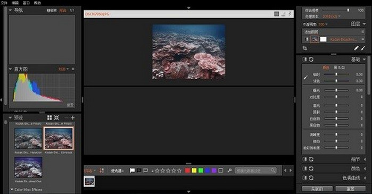Image resolution: width=372 pixels, height=194 pixels.
Task: Add a new preset with the plus icon
Action: 72,117
